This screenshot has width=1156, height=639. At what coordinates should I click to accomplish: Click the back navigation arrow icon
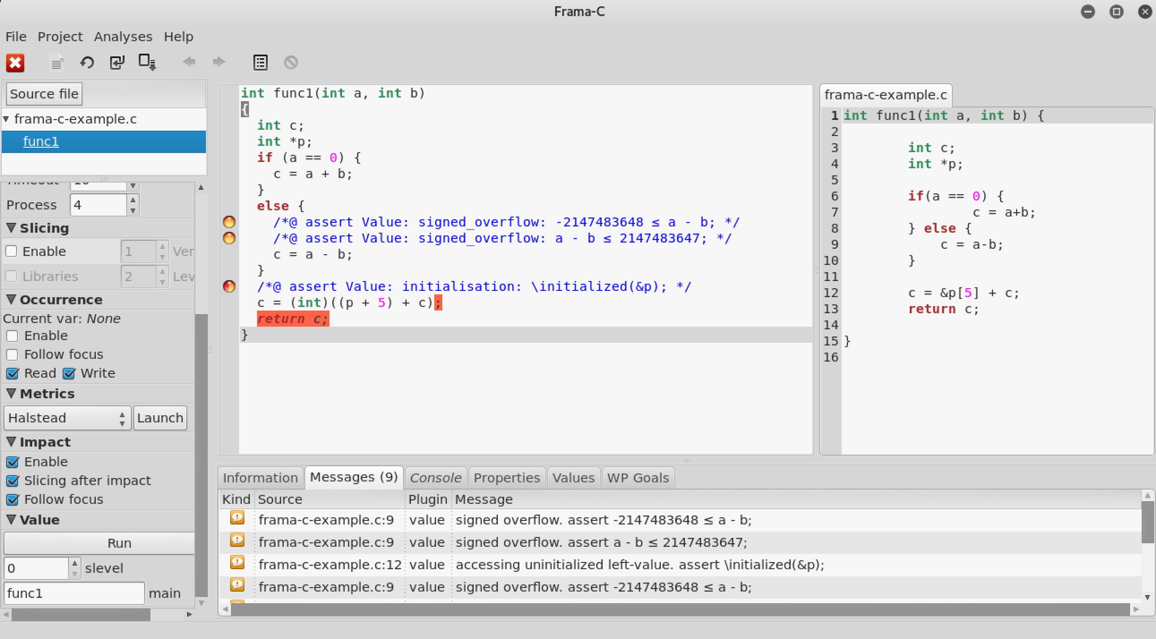tap(189, 61)
